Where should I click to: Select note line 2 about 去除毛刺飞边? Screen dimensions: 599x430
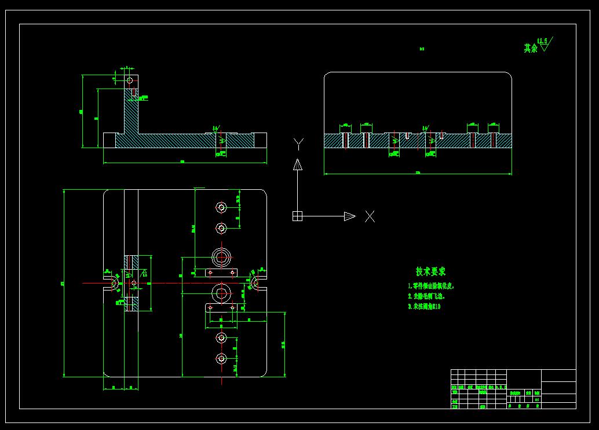426,296
